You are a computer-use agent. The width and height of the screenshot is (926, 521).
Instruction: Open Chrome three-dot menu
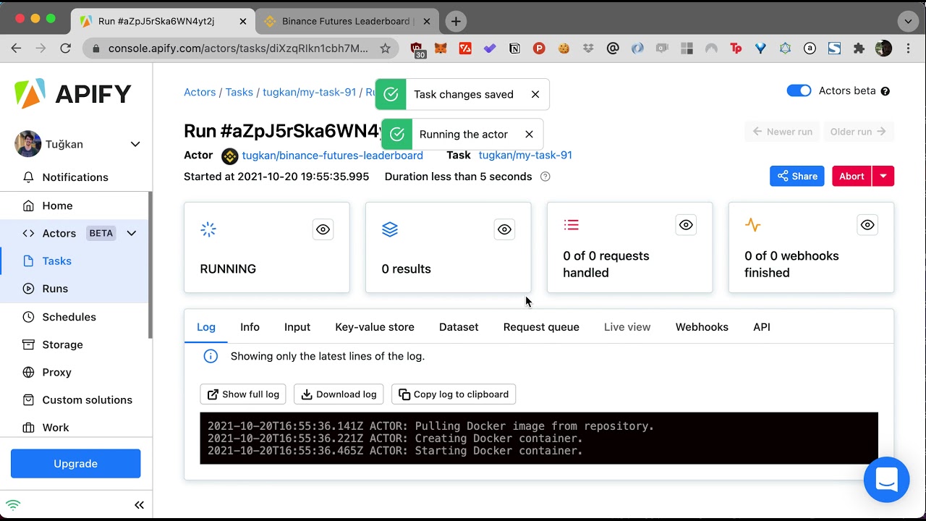[907, 48]
